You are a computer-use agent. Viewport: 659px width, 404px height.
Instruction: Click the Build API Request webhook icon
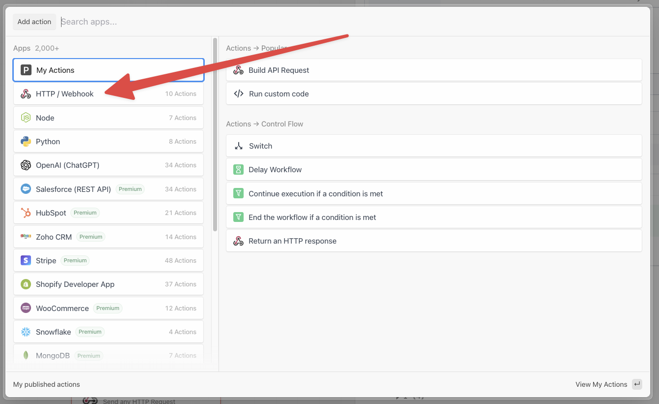238,70
